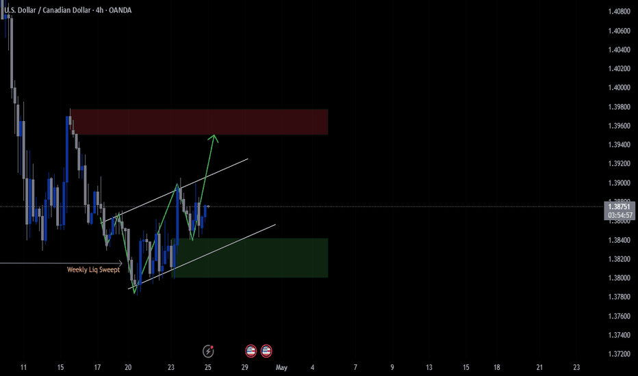
Task: Click the 1.39600 price axis label
Action: click(x=619, y=126)
